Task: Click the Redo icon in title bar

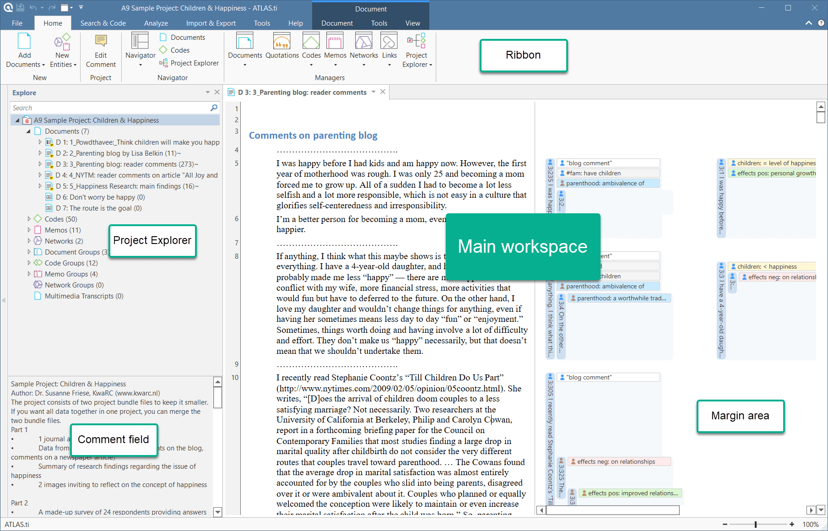Action: coord(52,8)
